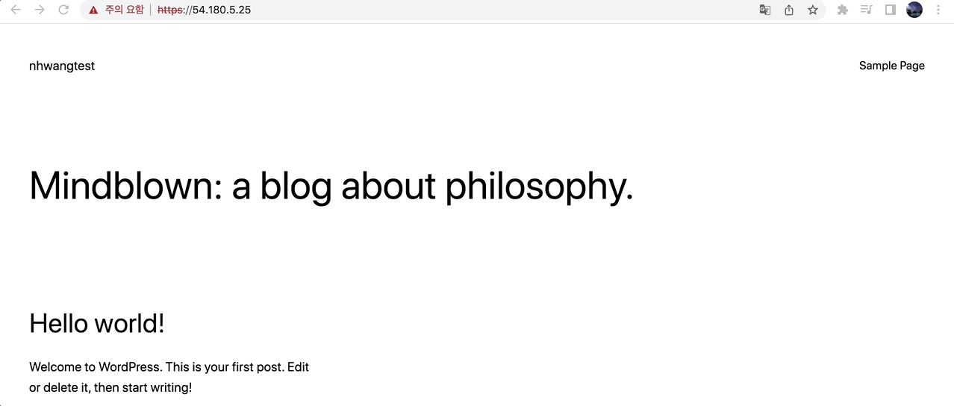Image resolution: width=954 pixels, height=406 pixels.
Task: Click the Welcome to WordPress excerpt text
Action: [x=169, y=377]
